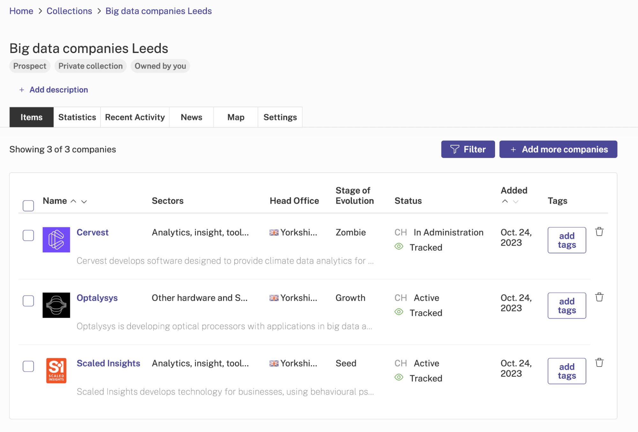Click Cervest 'Analytics, insight, tool...' sector text

(200, 232)
